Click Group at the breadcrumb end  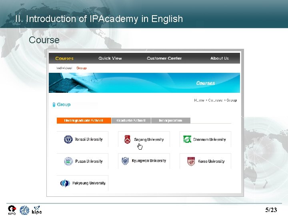pyautogui.click(x=232, y=100)
